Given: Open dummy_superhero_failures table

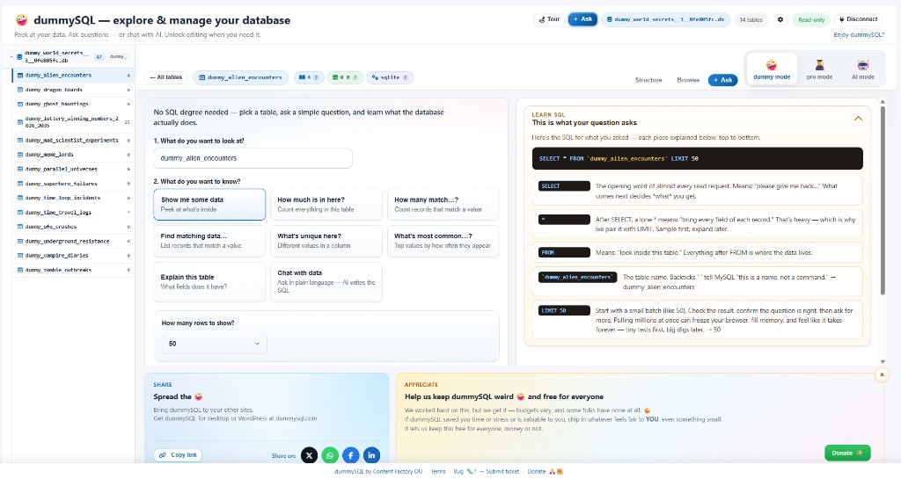Looking at the screenshot, I should [x=73, y=184].
